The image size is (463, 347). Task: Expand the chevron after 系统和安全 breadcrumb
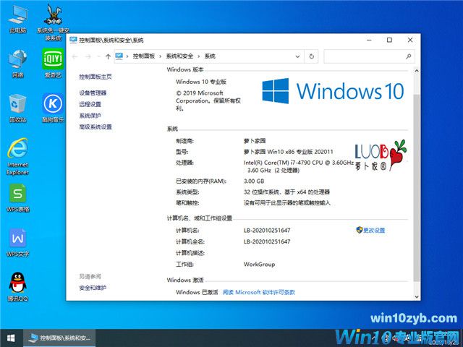pos(199,56)
